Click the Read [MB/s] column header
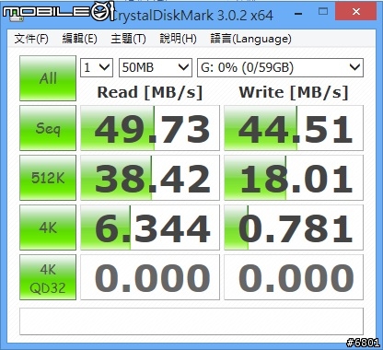383x350 pixels. [x=150, y=92]
